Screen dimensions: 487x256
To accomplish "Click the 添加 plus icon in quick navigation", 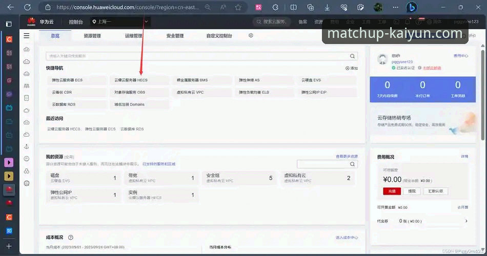I will [x=348, y=68].
